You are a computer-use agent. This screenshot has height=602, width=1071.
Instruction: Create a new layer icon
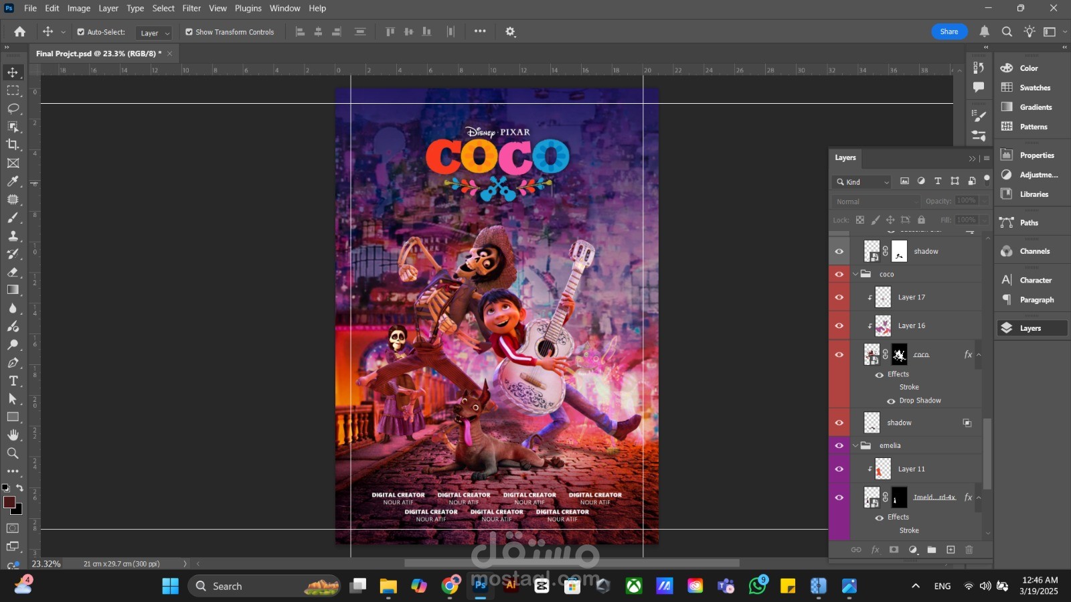(951, 550)
